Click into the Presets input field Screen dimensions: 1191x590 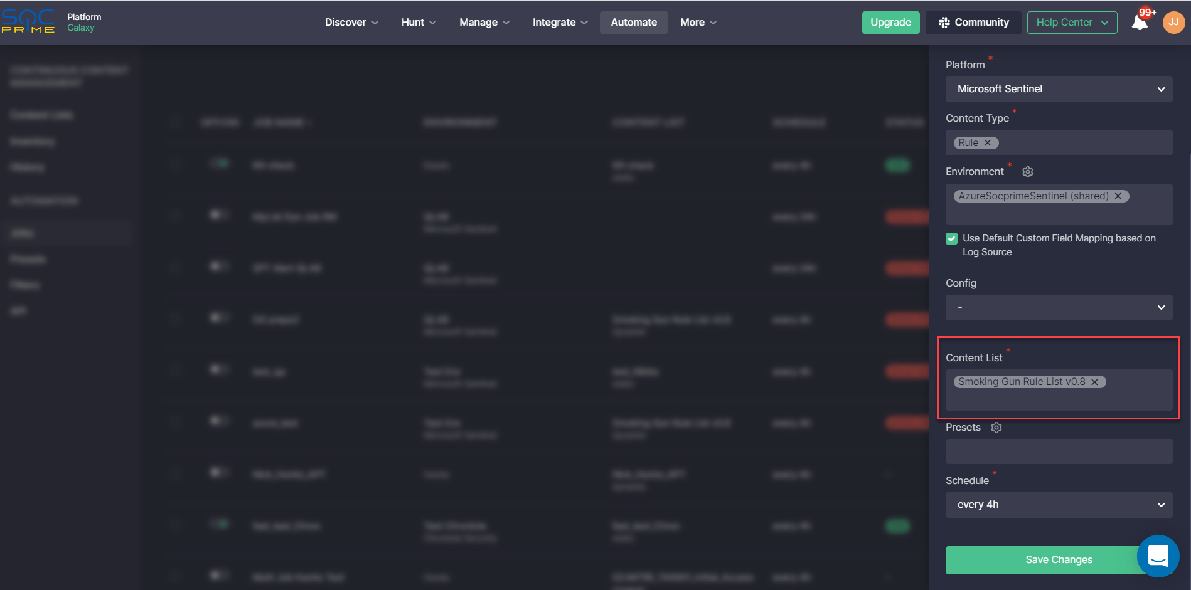[1059, 451]
